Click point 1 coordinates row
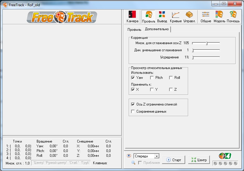 [19, 146]
